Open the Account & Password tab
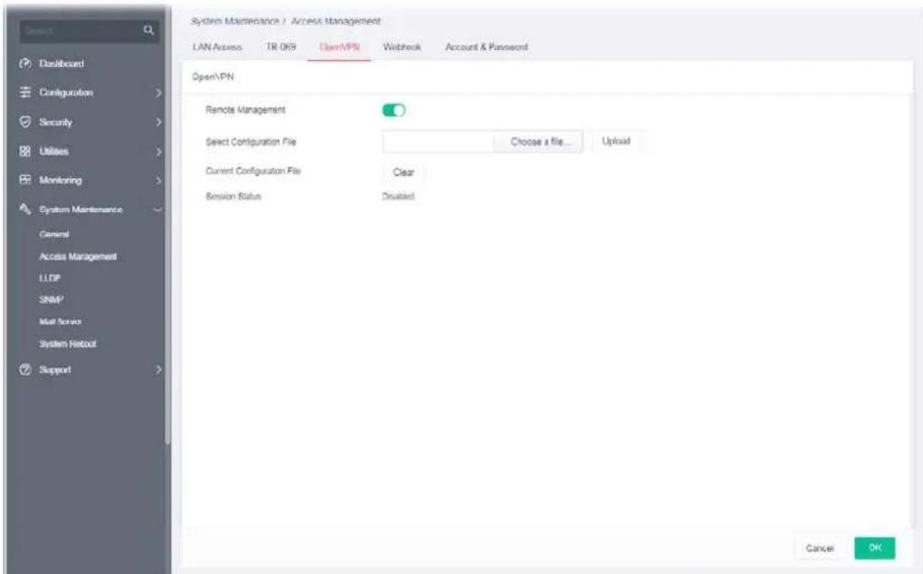 [486, 47]
